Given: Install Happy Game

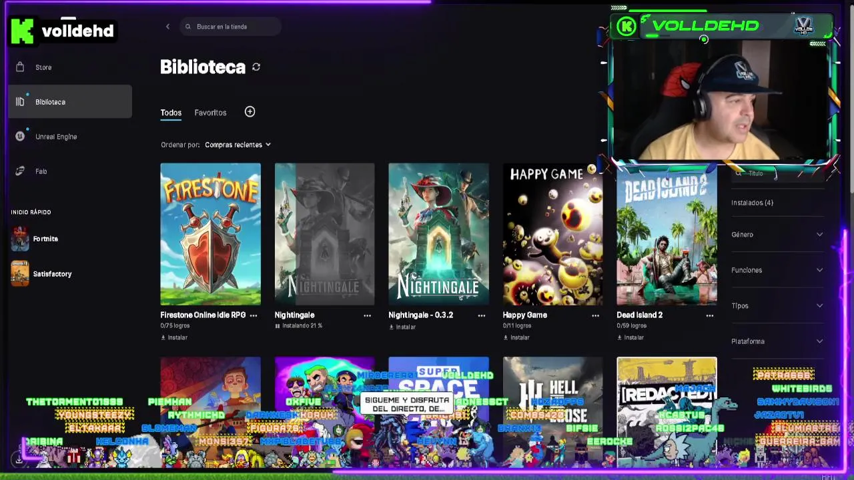Looking at the screenshot, I should click(516, 337).
